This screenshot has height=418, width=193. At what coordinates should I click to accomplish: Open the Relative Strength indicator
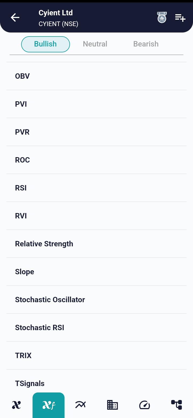[x=96, y=244]
